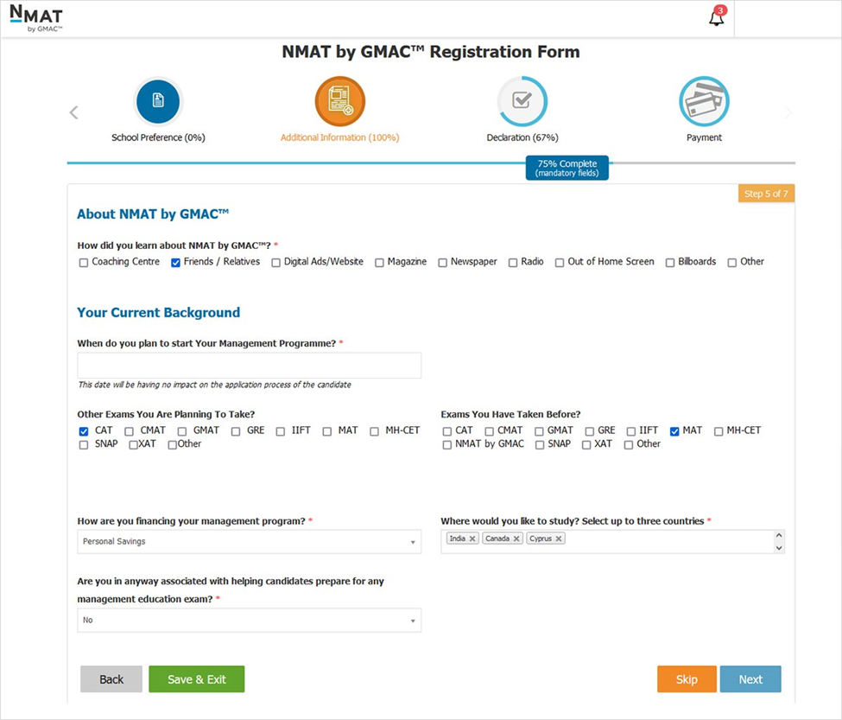This screenshot has height=720, width=842.
Task: Check the Coaching Centre checkbox
Action: (x=83, y=263)
